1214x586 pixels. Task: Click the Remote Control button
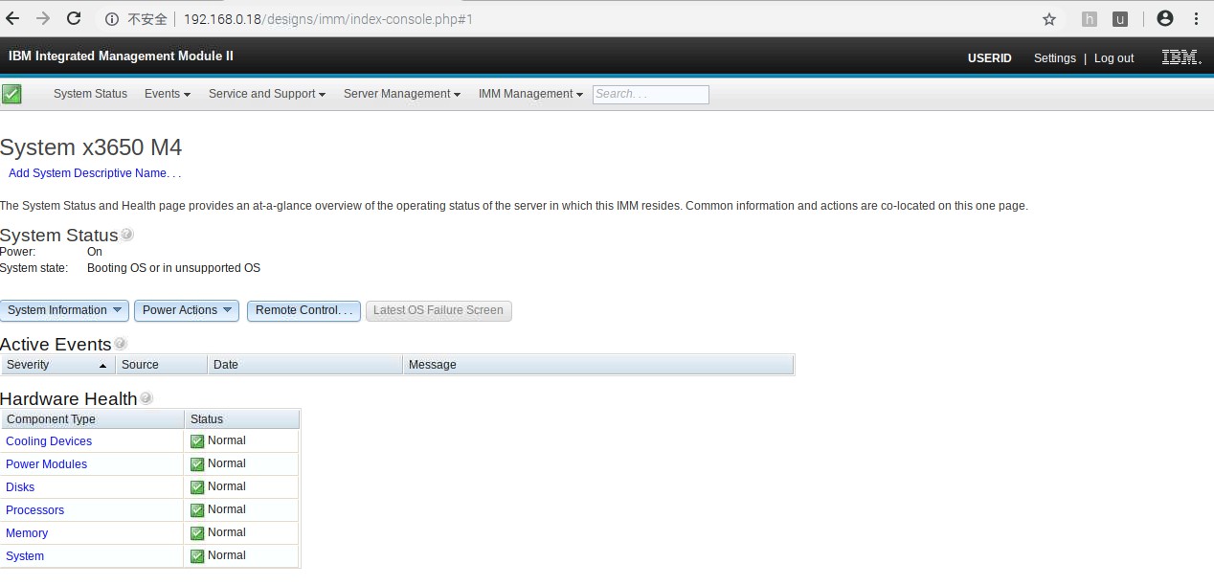click(x=303, y=309)
